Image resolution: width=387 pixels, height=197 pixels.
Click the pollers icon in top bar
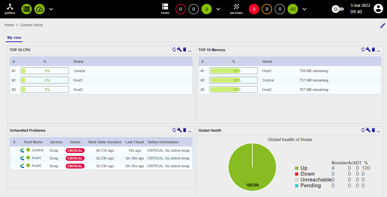(x=10, y=9)
